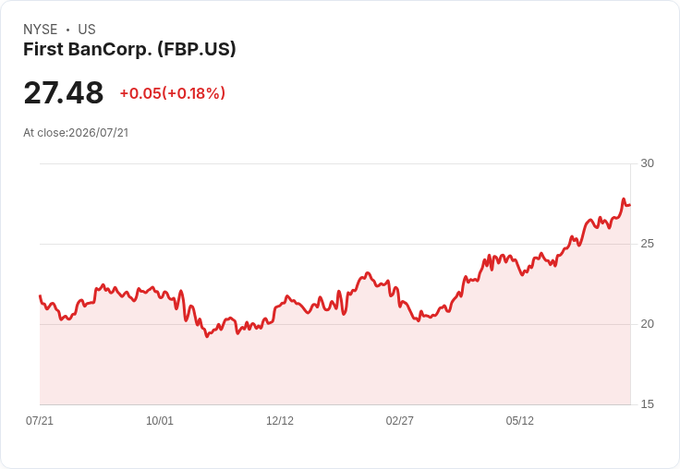Click the 05/12 x-axis date label
This screenshot has width=680, height=469.
coord(520,420)
